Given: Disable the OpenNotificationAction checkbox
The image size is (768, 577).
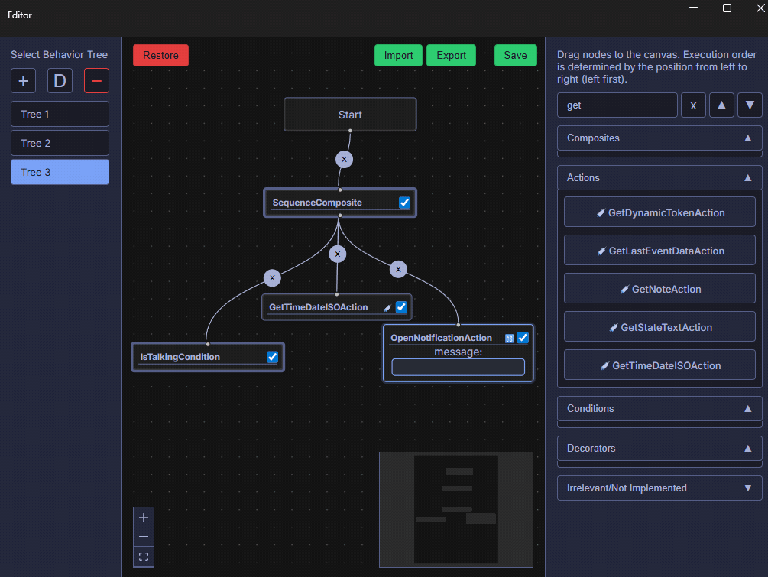Looking at the screenshot, I should [523, 337].
